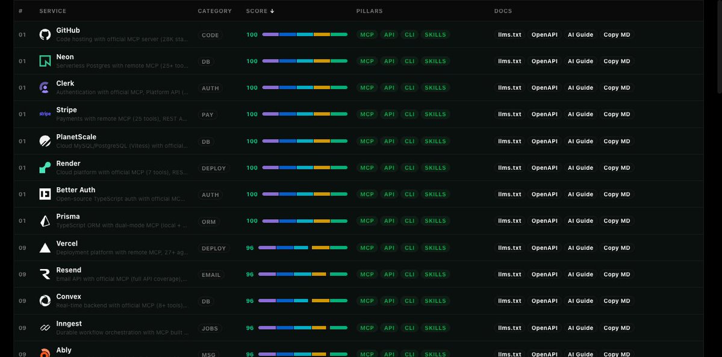Click the PlanetScale logo icon
The image size is (722, 357).
tap(45, 141)
